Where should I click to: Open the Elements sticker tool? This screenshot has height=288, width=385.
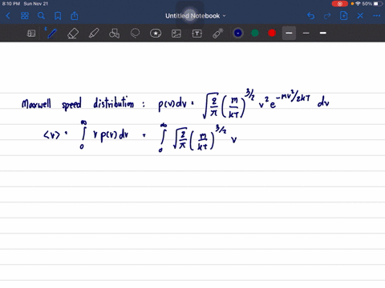coord(156,34)
